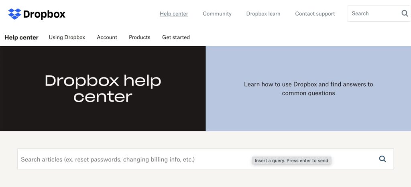
Task: Click the 'Insert a query' tooltip
Action: (x=291, y=161)
